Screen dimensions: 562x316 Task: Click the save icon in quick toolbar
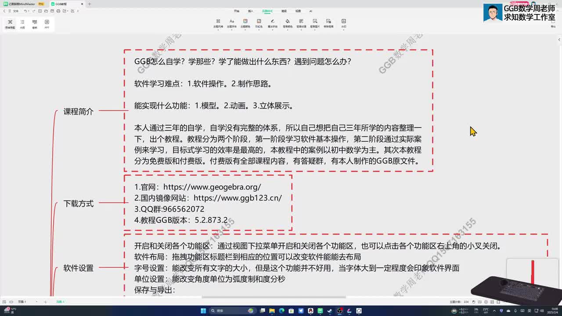pyautogui.click(x=52, y=11)
